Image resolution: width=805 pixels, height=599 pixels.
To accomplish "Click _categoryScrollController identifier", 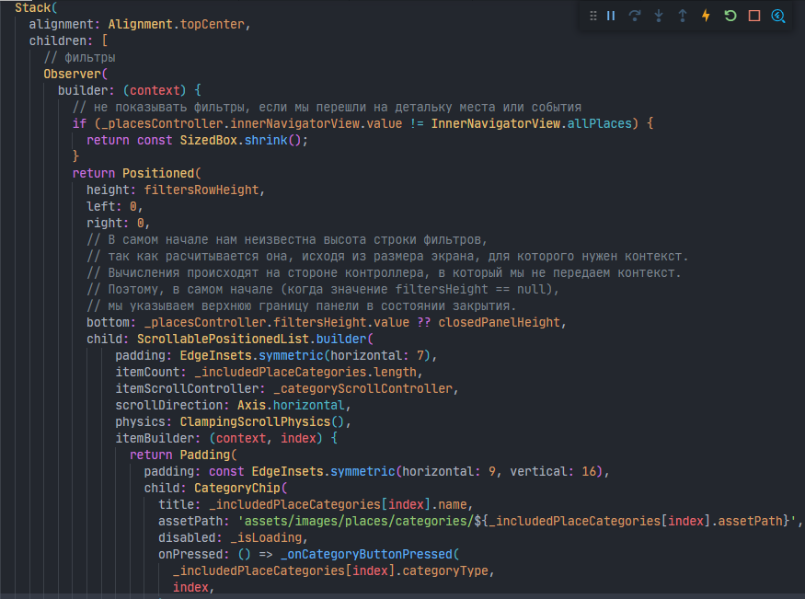I will pyautogui.click(x=362, y=388).
